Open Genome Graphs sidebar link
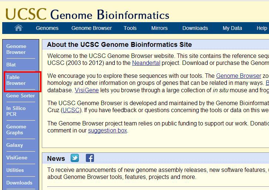 [x=16, y=129]
